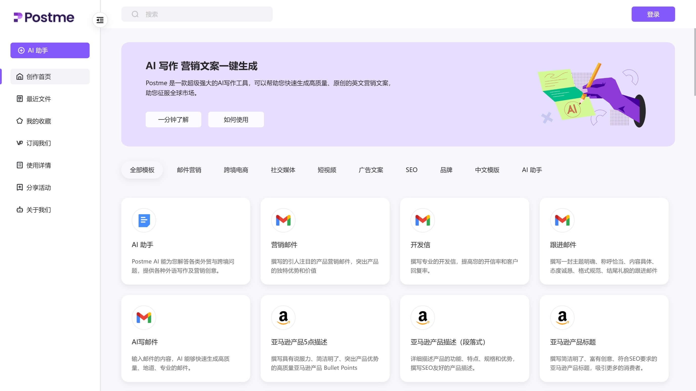Click the Amazon icon on 亚马逊产品标题 card
Screen dimensions: 696x391
coord(562,317)
